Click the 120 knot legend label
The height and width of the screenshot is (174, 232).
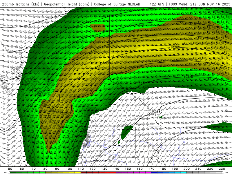coord(93,169)
